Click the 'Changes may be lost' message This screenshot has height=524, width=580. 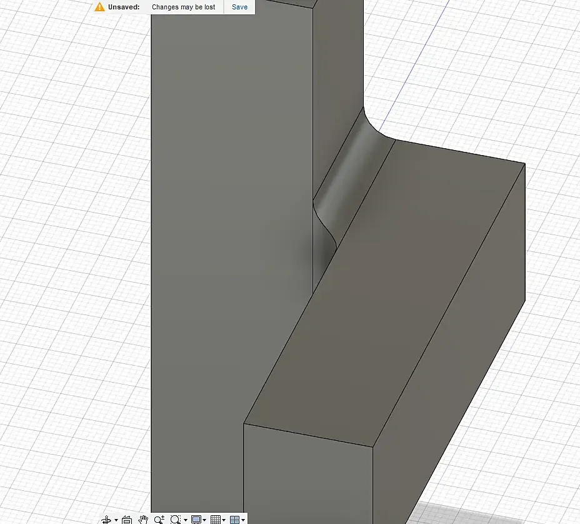tap(184, 7)
